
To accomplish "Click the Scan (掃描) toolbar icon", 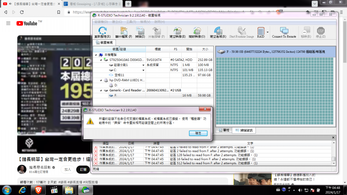I will [140, 32].
